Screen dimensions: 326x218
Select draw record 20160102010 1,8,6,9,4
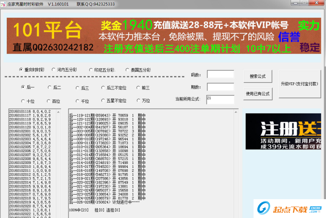(x=30, y=166)
